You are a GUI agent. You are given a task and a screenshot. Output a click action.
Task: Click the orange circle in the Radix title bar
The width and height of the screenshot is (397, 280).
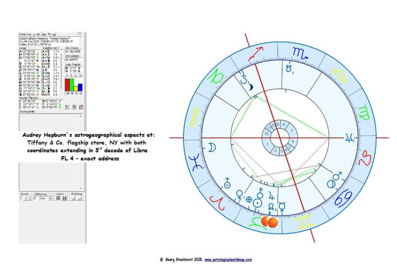point(80,34)
